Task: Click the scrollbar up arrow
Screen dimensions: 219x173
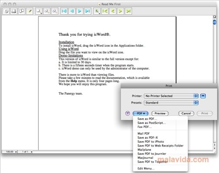Action: (215, 145)
